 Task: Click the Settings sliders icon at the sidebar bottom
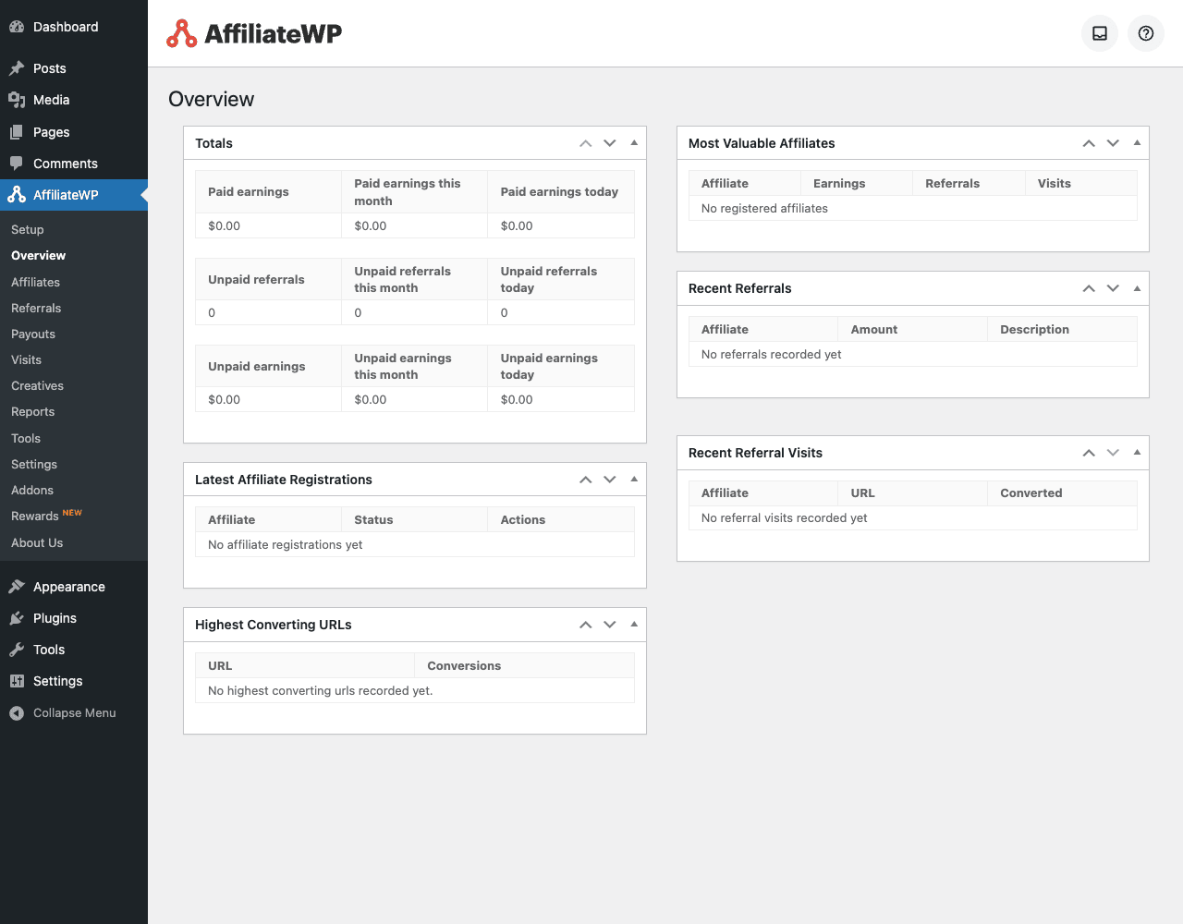coord(17,681)
